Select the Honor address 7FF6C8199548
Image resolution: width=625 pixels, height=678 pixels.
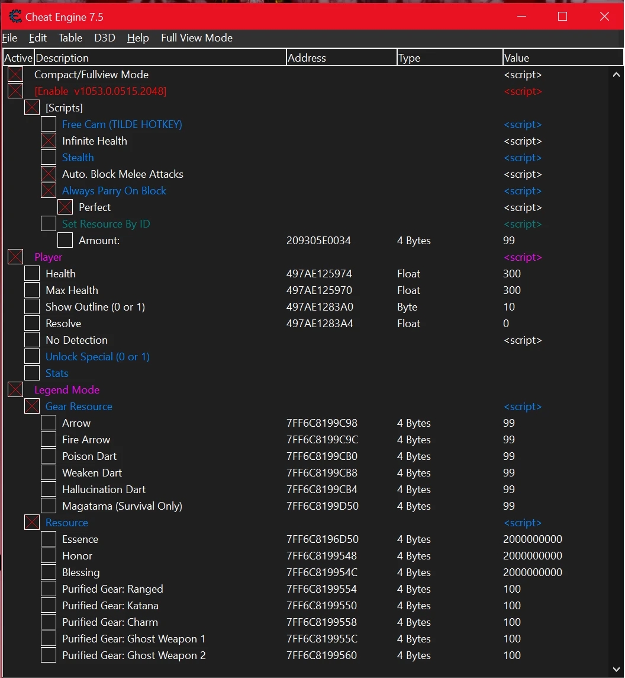[322, 556]
